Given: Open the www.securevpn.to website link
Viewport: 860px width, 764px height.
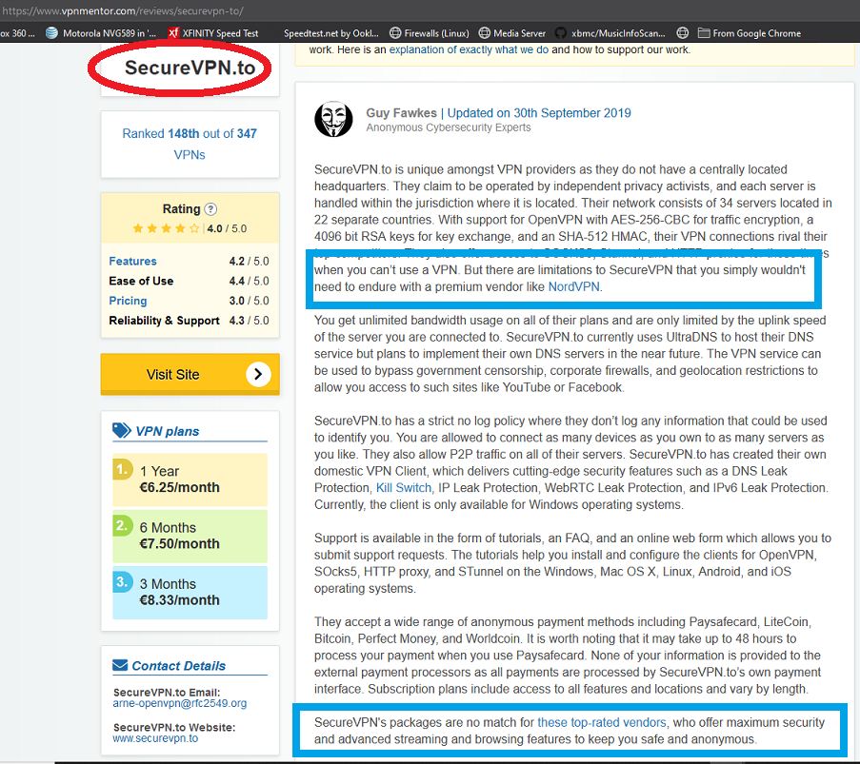Looking at the screenshot, I should point(155,737).
